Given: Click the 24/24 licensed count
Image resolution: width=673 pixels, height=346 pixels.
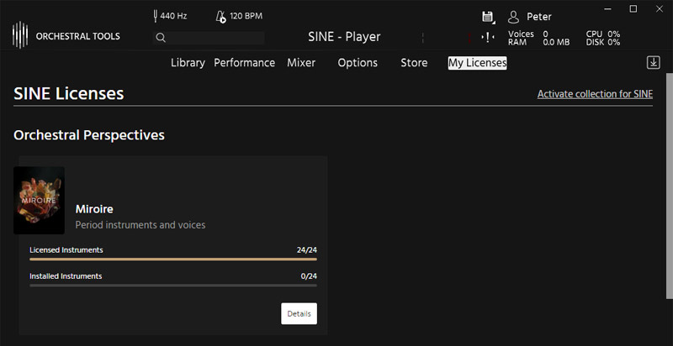Looking at the screenshot, I should pos(307,250).
